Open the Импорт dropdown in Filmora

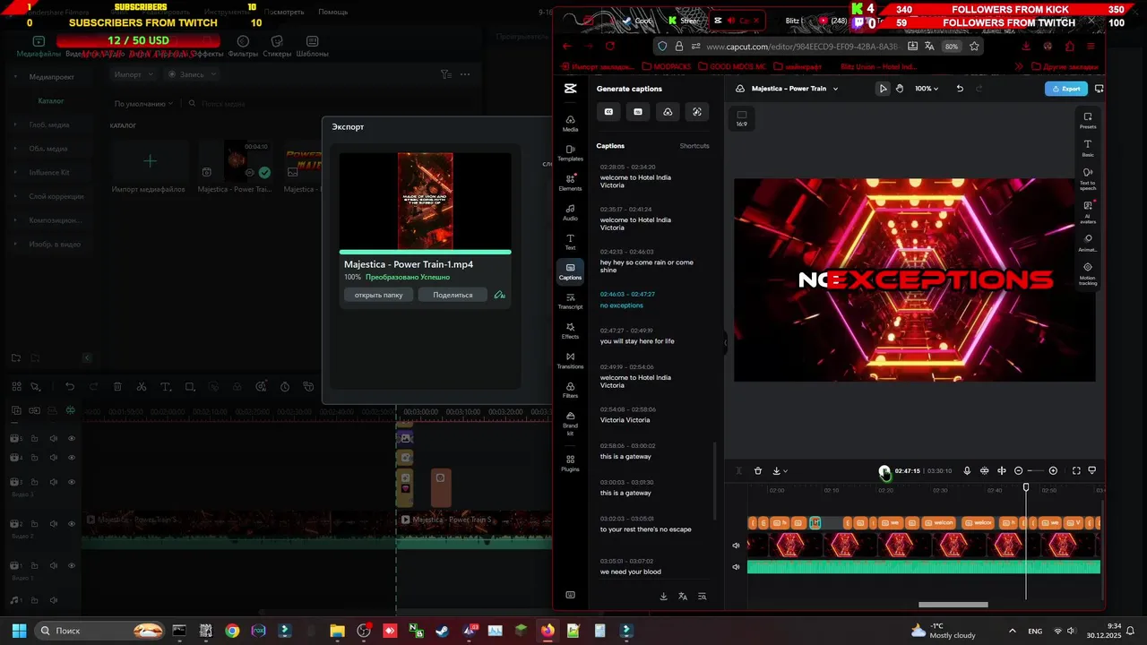tap(134, 74)
